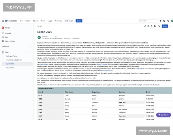Image resolution: width=173 pixels, height=138 pixels.
Task: Open Overview in the sidebar
Action: [8, 33]
